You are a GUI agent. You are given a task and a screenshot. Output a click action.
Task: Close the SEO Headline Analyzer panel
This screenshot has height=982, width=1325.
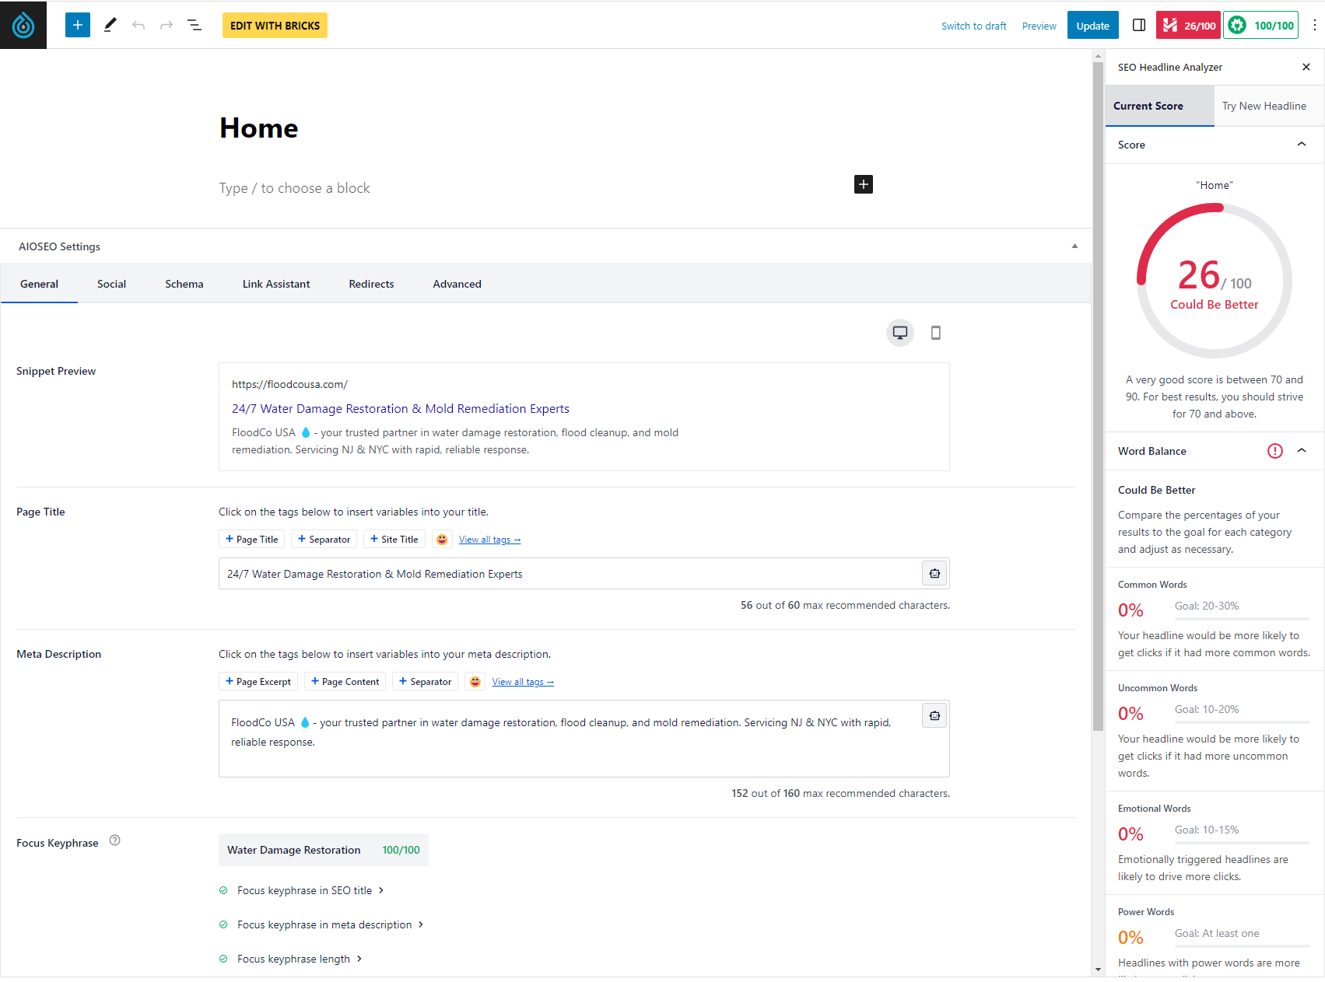[1306, 67]
